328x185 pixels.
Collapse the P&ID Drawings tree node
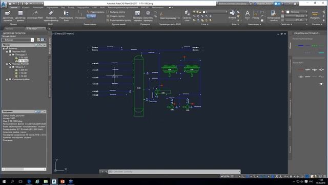pyautogui.click(x=7, y=51)
